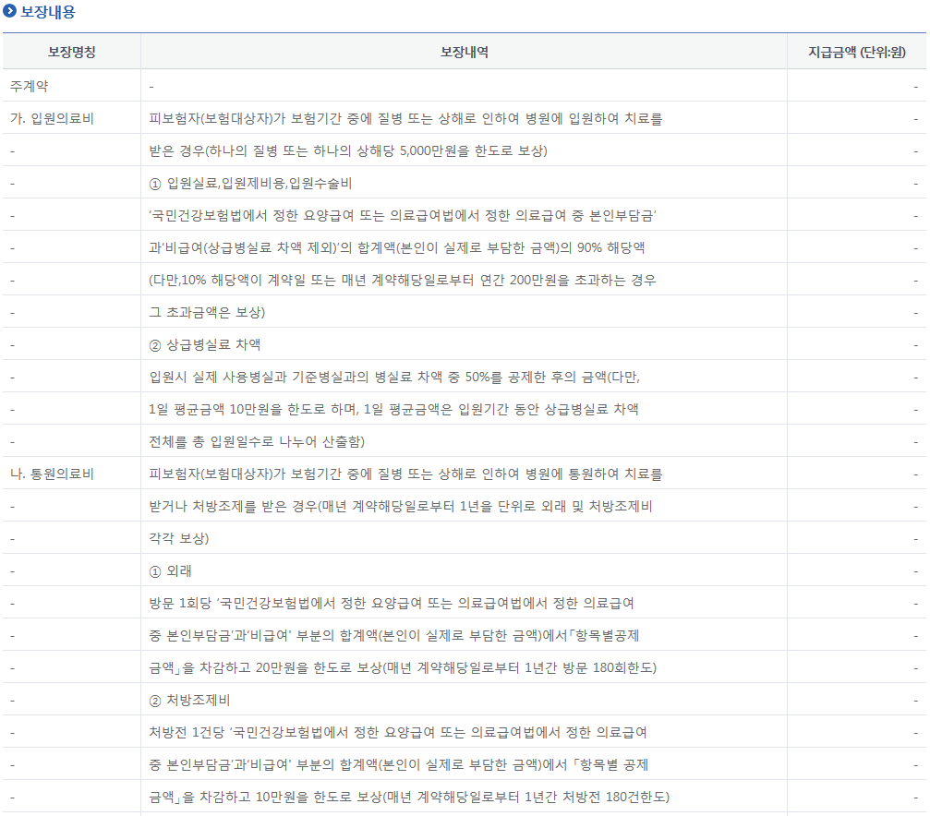Click the line starting 처방전 1건당
The image size is (930, 816).
[x=398, y=732]
